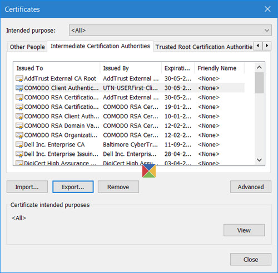Click the certificate list scrollbar down arrow
Screen dimensions: 278x273
tap(259, 160)
